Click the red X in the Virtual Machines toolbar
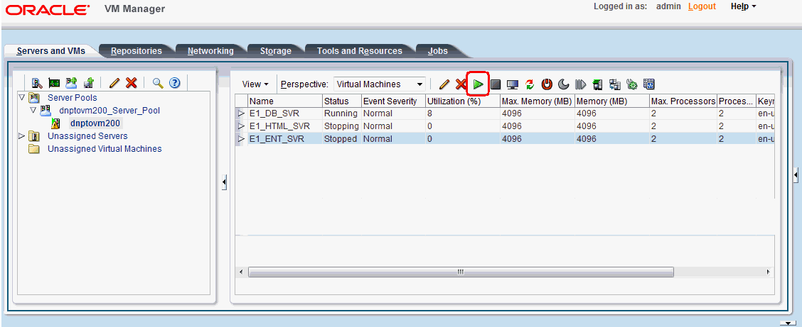 [460, 84]
